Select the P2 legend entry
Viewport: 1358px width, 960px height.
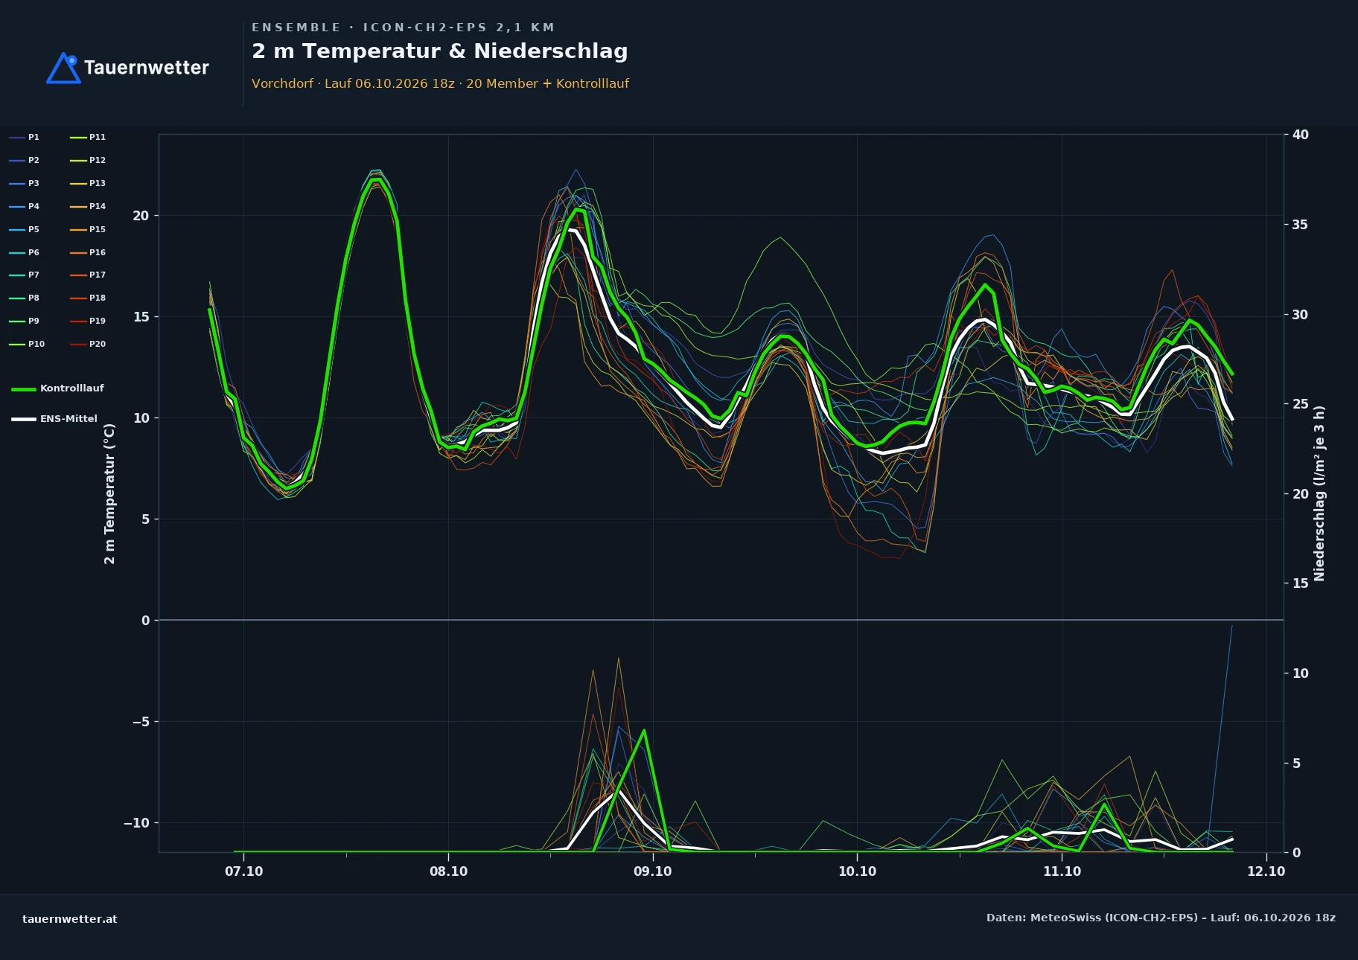point(25,161)
